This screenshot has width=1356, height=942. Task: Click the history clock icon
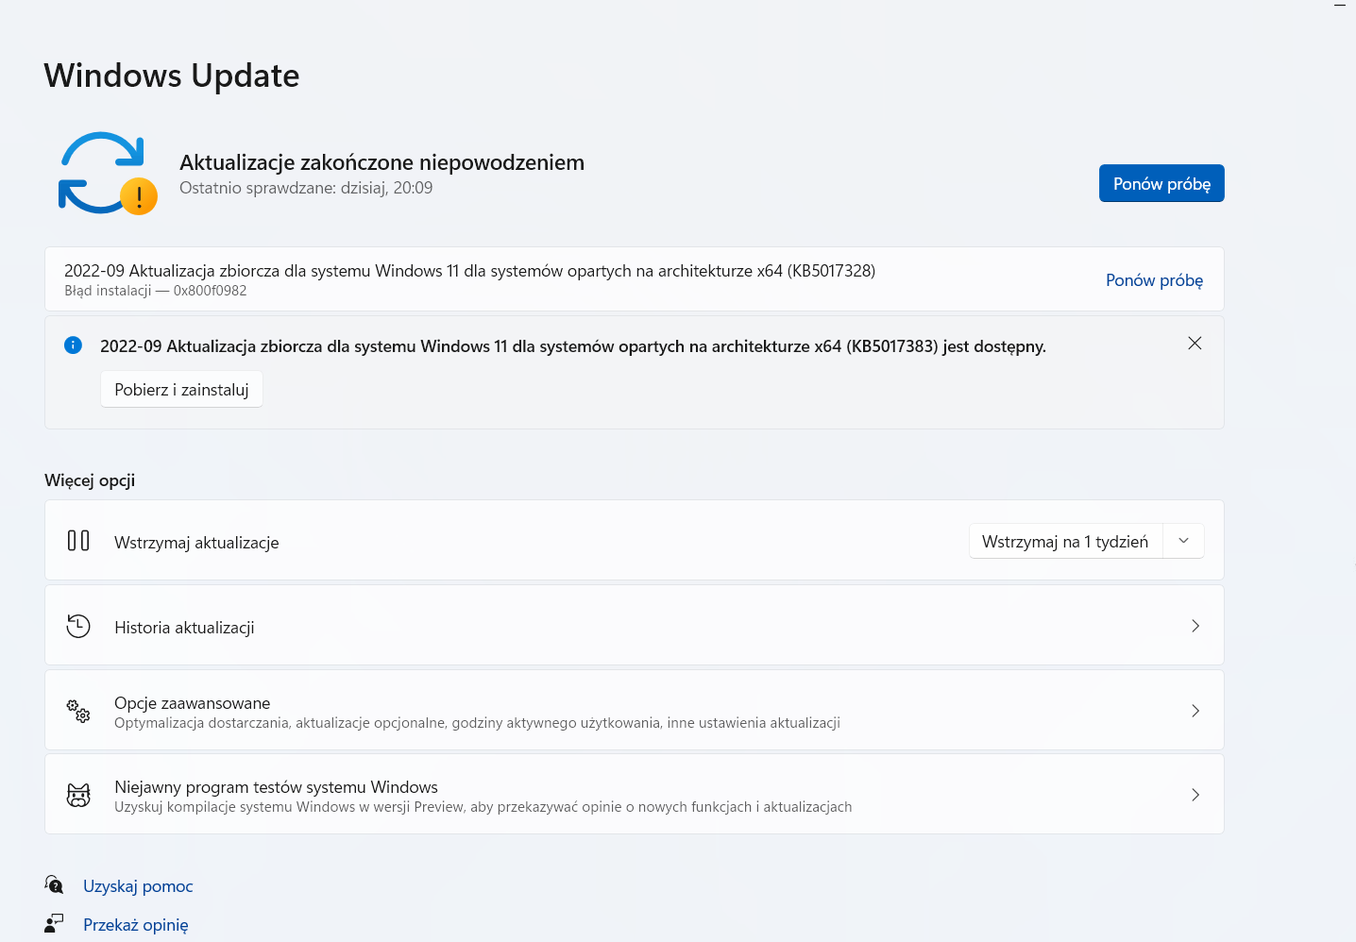click(78, 626)
